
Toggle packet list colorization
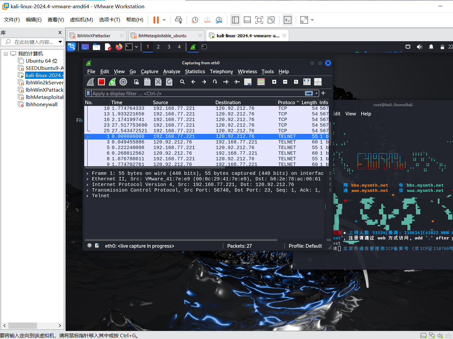point(261,82)
